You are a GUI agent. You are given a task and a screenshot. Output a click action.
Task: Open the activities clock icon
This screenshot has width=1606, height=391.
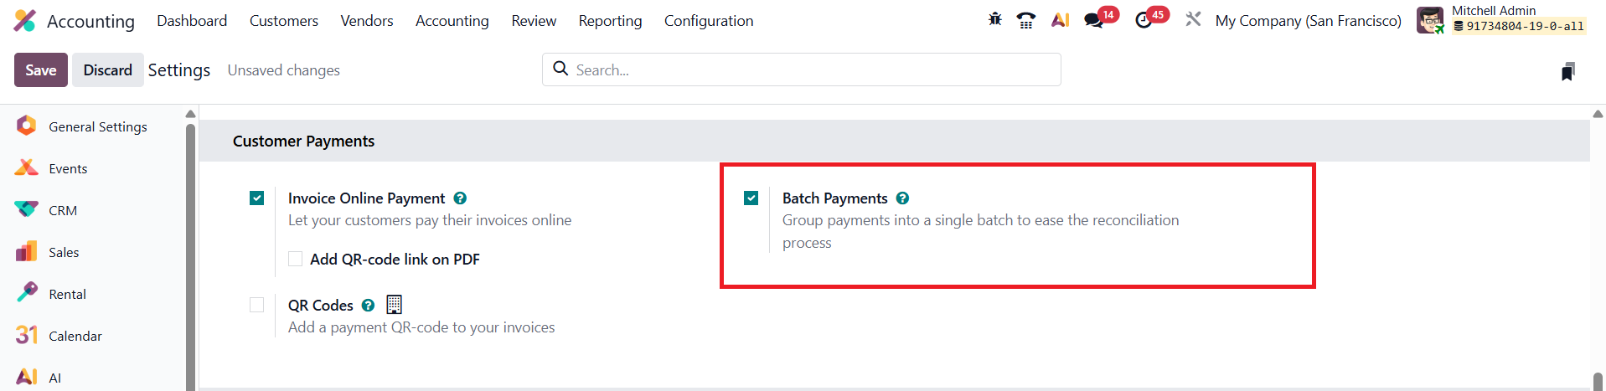1144,20
